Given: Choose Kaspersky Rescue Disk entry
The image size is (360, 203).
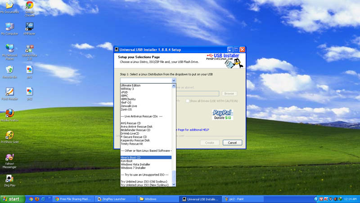Looking at the screenshot, I should (x=146, y=140).
